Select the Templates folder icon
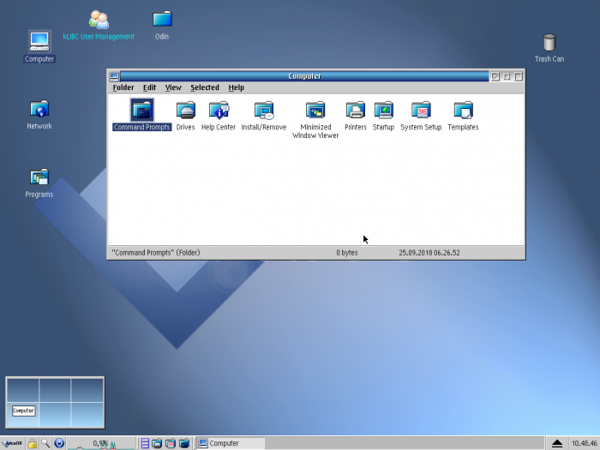This screenshot has width=600, height=450. 463,110
